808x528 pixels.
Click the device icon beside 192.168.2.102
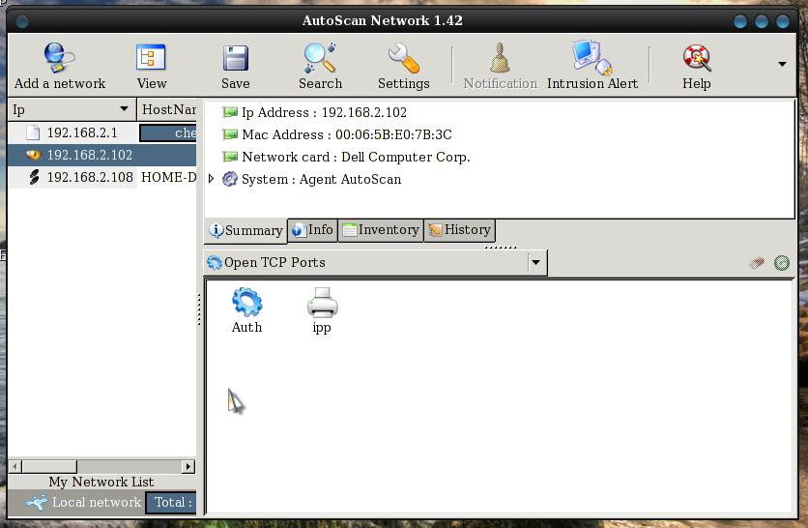point(34,154)
